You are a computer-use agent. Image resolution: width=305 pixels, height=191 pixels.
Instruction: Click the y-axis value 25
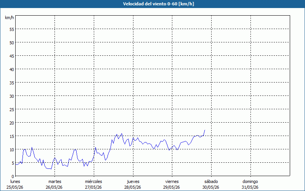tap(12, 110)
